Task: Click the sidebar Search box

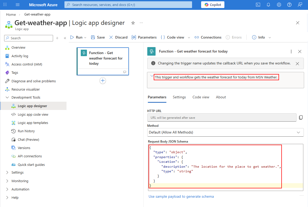Action: (x=28, y=38)
